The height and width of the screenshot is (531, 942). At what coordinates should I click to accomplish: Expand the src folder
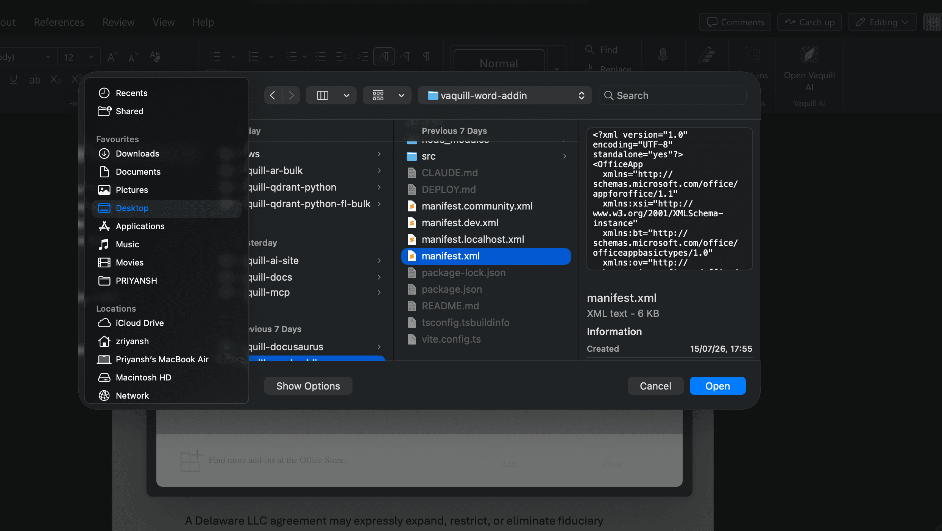pos(565,156)
